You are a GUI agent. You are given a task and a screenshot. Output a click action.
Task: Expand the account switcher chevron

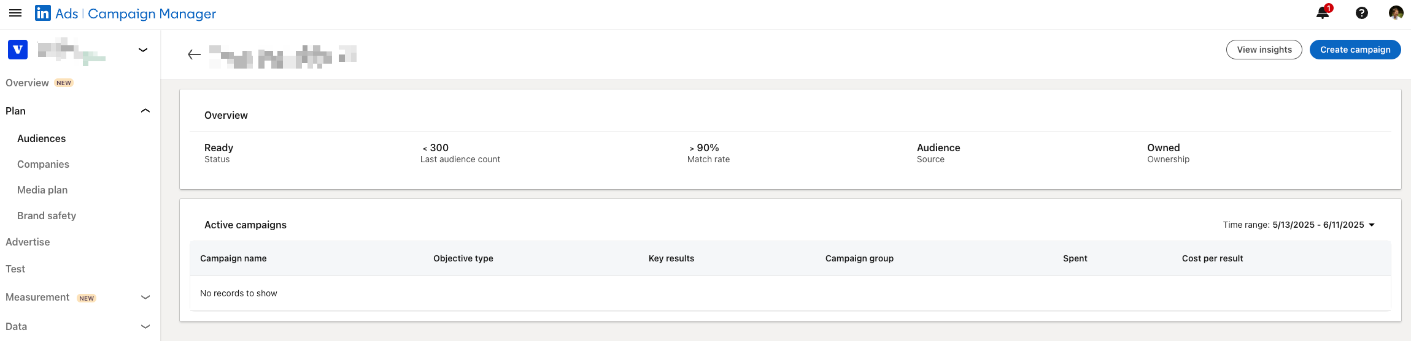coord(143,50)
